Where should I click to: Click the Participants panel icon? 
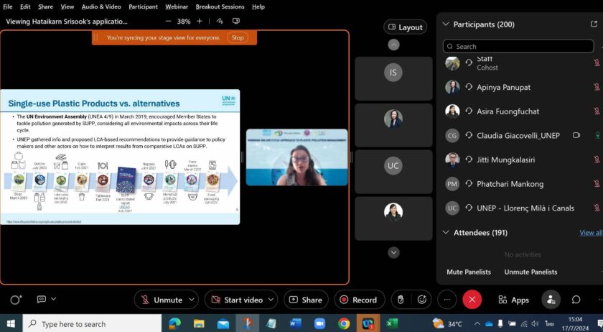[551, 300]
